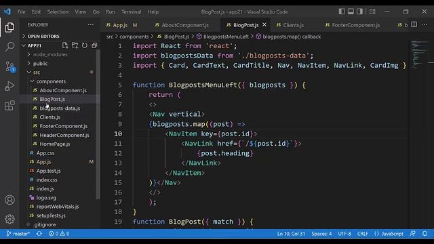Screen dimensions: 434x244
Task: Open the Accounts menu icon
Action: point(9,200)
